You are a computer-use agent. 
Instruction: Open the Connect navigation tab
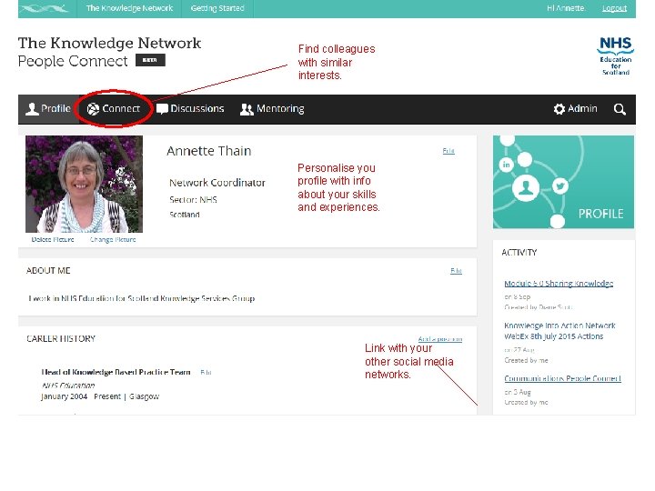tap(113, 109)
